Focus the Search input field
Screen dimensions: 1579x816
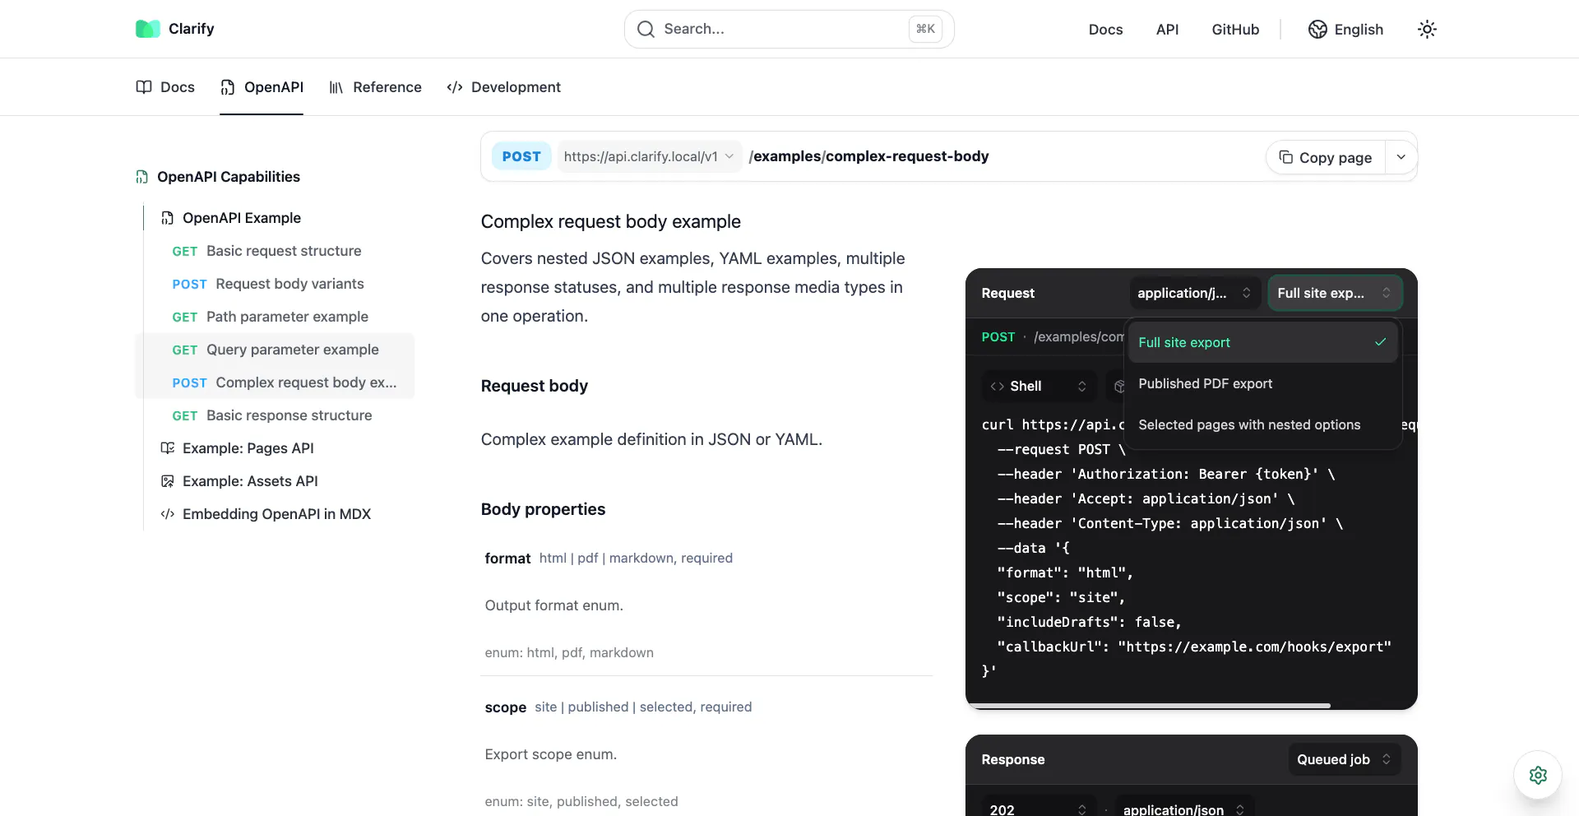coord(789,30)
